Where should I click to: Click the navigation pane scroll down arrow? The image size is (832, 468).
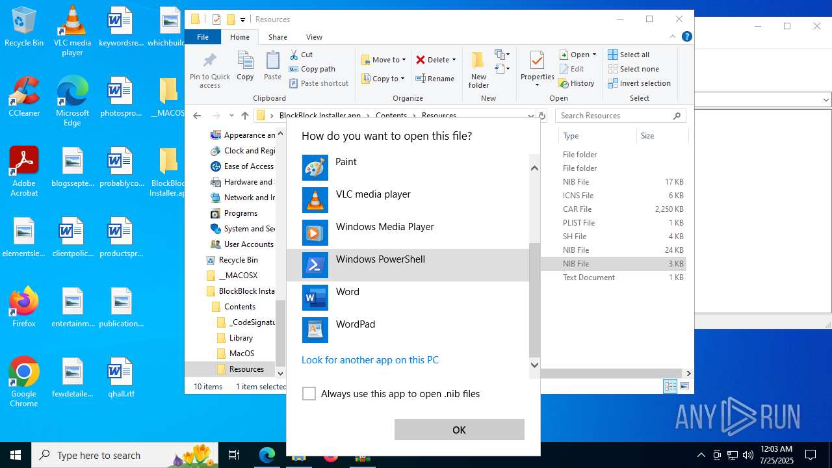(281, 373)
